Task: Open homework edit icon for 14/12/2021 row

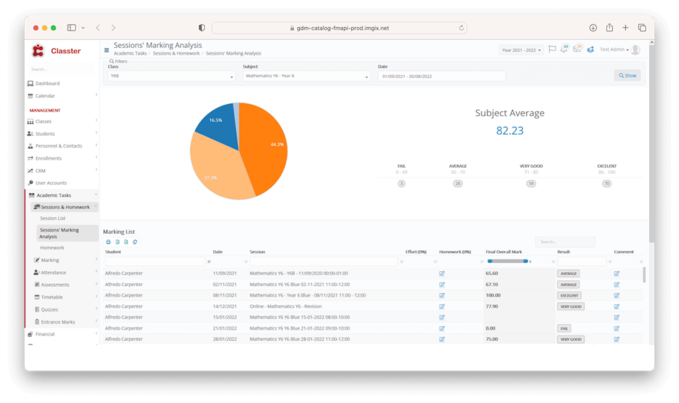Action: click(442, 306)
